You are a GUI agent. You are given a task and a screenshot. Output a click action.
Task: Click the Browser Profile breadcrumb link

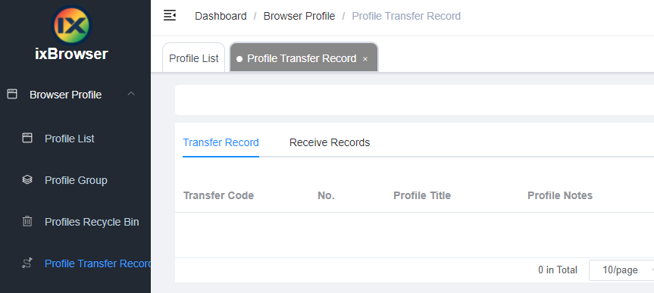(x=299, y=16)
